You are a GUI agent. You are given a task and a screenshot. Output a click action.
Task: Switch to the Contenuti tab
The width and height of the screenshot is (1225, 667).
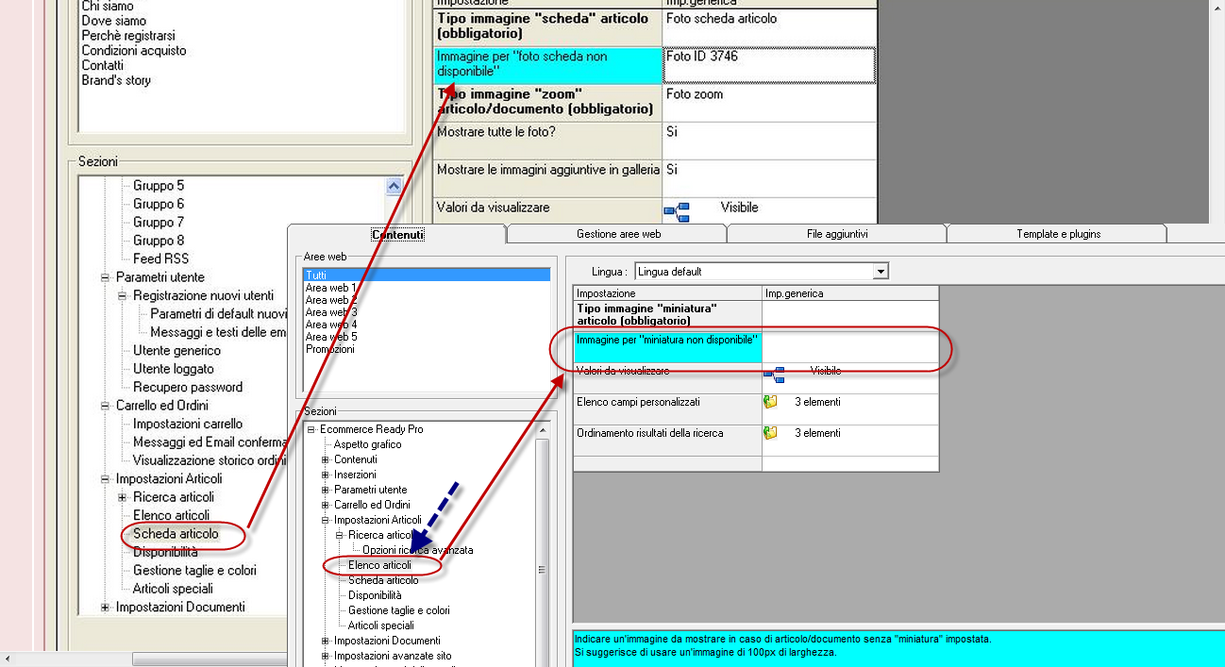coord(397,234)
